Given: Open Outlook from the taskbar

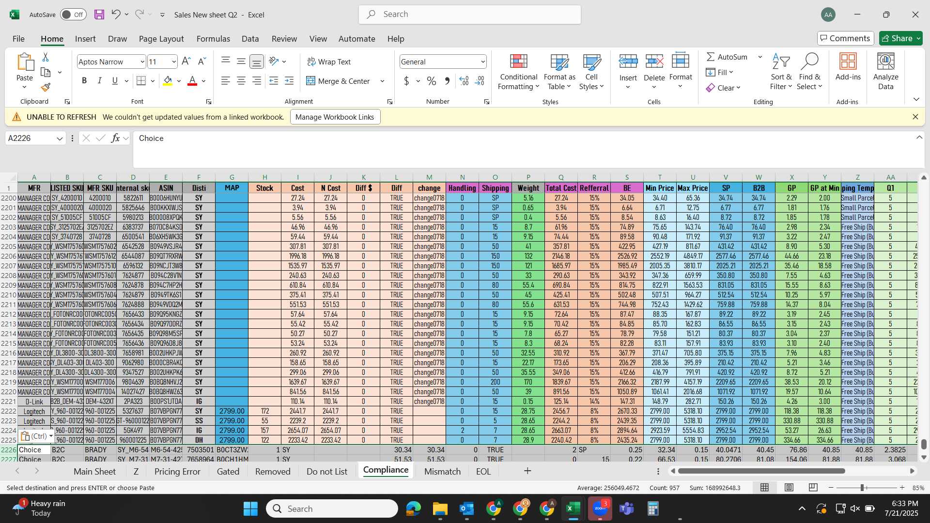Looking at the screenshot, I should (x=466, y=508).
